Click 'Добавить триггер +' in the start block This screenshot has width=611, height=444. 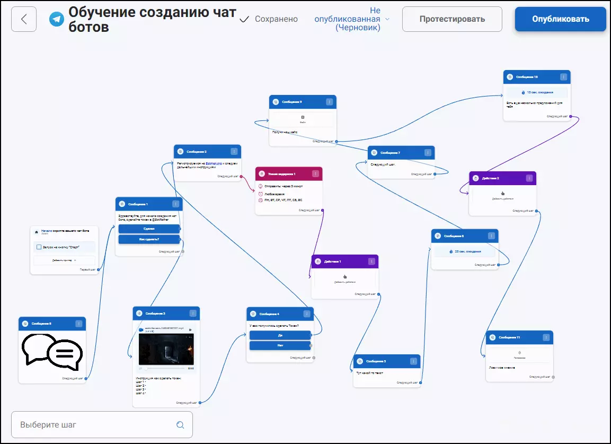click(64, 260)
